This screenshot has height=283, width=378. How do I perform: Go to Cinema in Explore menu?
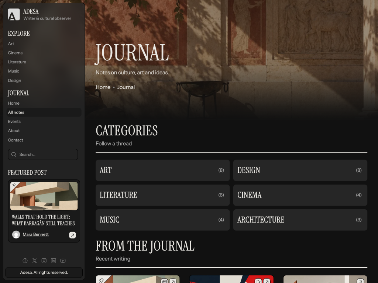tap(15, 53)
